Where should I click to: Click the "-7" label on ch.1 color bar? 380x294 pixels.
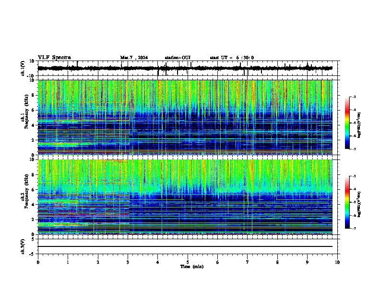[354, 149]
